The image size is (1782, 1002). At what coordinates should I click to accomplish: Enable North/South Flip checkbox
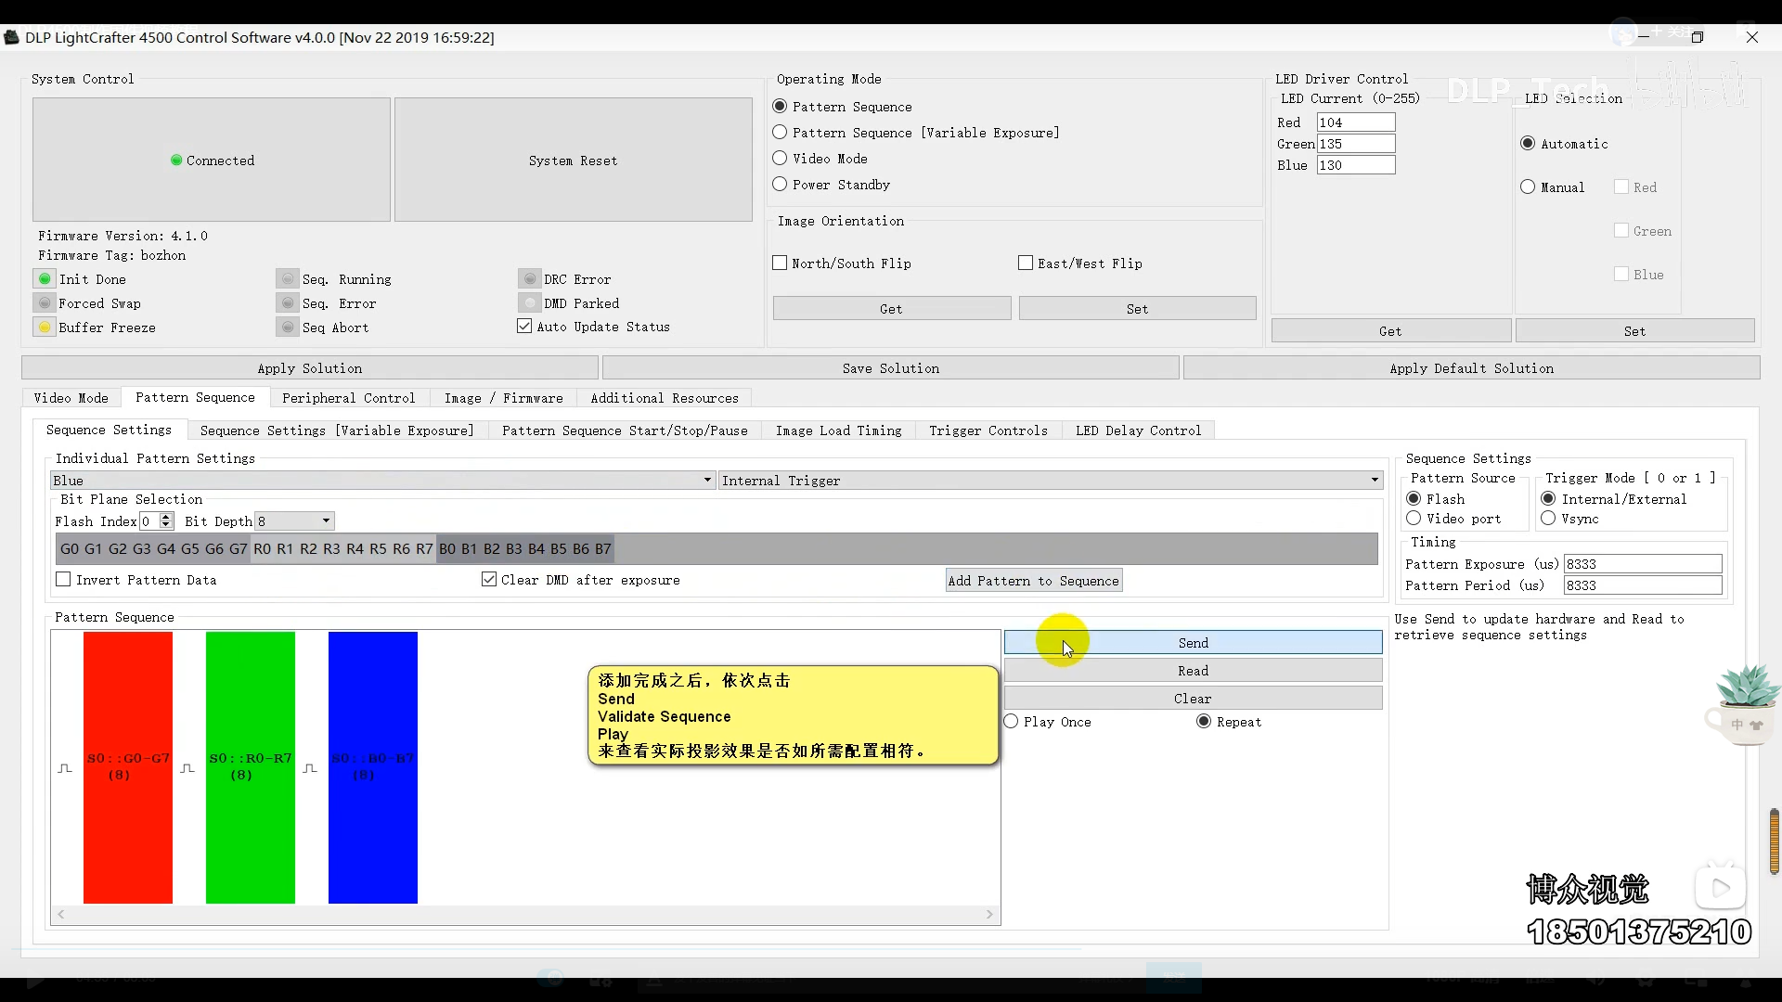[781, 263]
